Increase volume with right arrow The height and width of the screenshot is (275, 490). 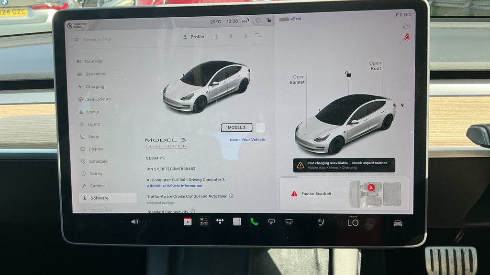(x=149, y=222)
